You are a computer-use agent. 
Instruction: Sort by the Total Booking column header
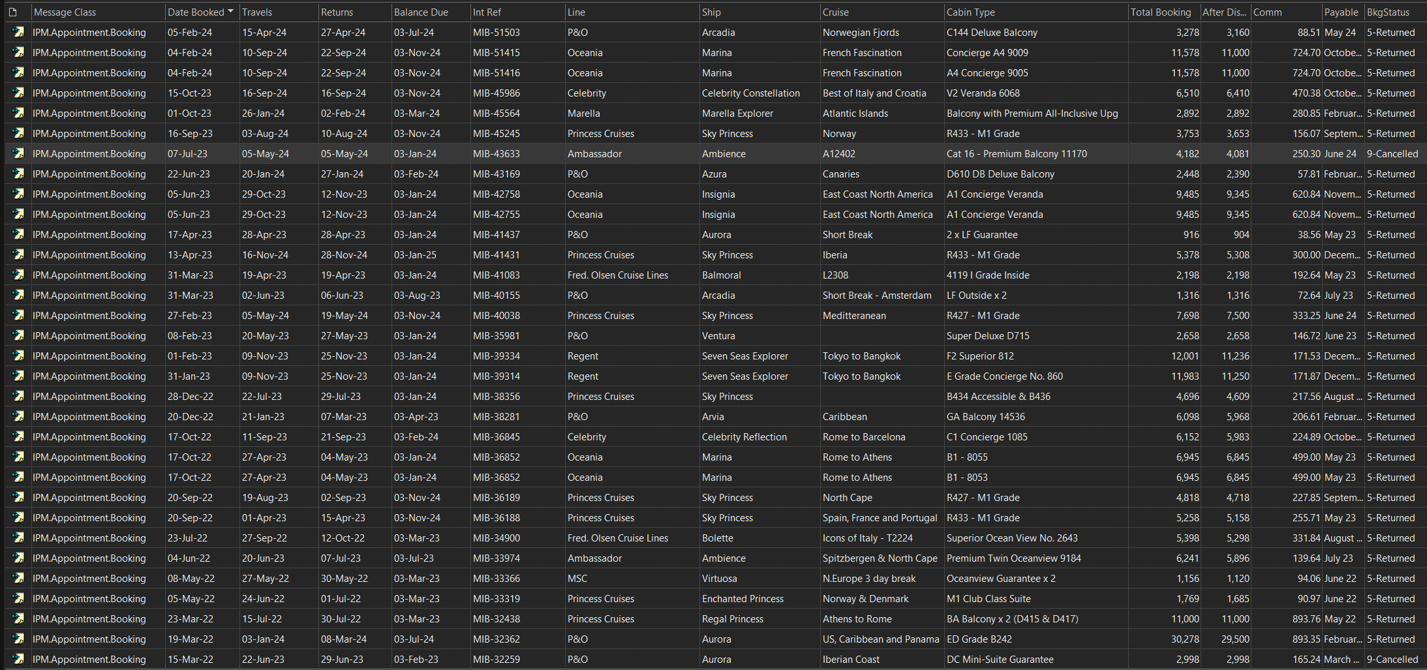[1162, 12]
